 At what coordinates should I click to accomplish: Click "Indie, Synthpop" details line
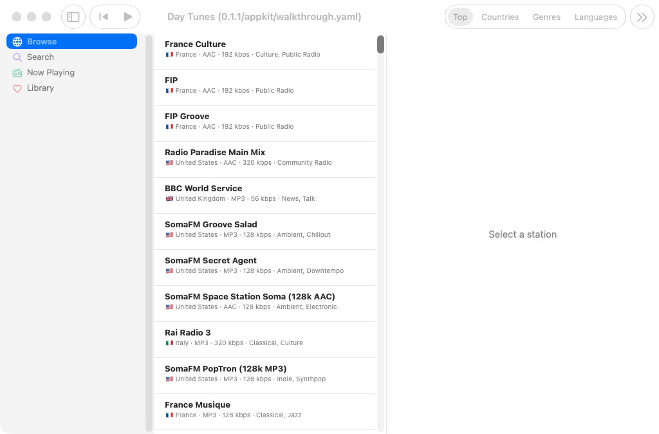tap(301, 379)
